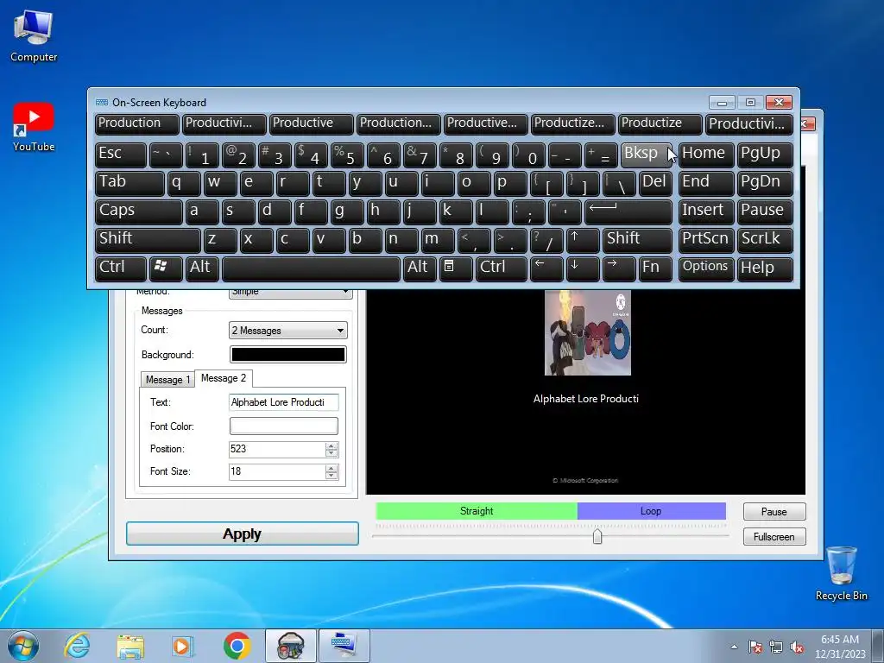The width and height of the screenshot is (884, 663).
Task: Increase the Font Size spinner value
Action: [331, 469]
